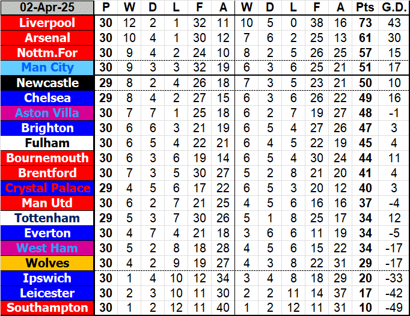Viewport: 410px width, 316px height.
Task: Select the Brighton team name
Action: (47, 128)
